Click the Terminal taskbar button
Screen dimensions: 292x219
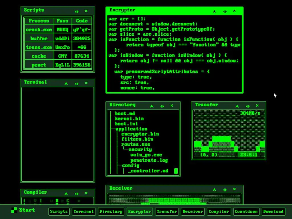pyautogui.click(x=84, y=212)
